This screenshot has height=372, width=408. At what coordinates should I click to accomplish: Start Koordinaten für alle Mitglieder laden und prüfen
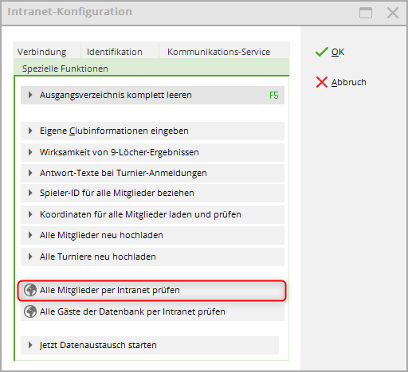[152, 214]
